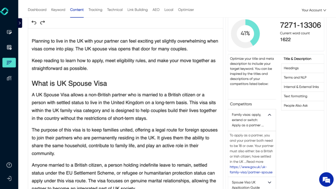Open the articles list sidebar icon
This screenshot has height=189, width=336.
pos(9,79)
